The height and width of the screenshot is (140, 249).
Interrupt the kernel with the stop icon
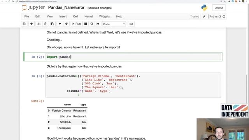86,24
